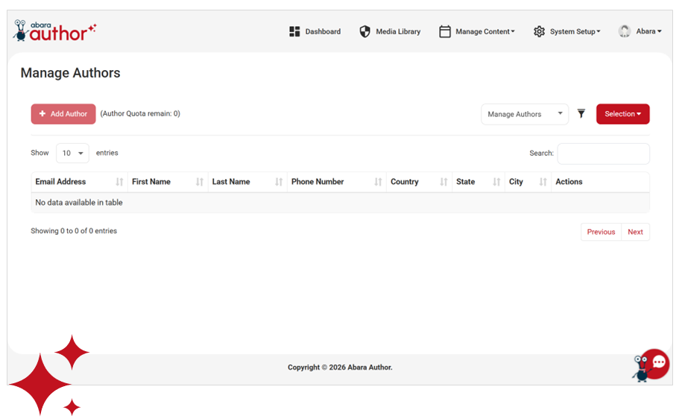Expand the Selection dropdown button
Viewport: 682px width, 419px height.
coord(623,114)
